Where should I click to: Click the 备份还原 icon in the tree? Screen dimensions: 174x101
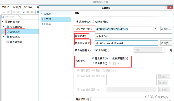[x=8, y=32]
